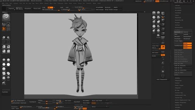The height and width of the screenshot is (110, 195).
Task: Expand the Display Properties section
Action: tap(180, 103)
